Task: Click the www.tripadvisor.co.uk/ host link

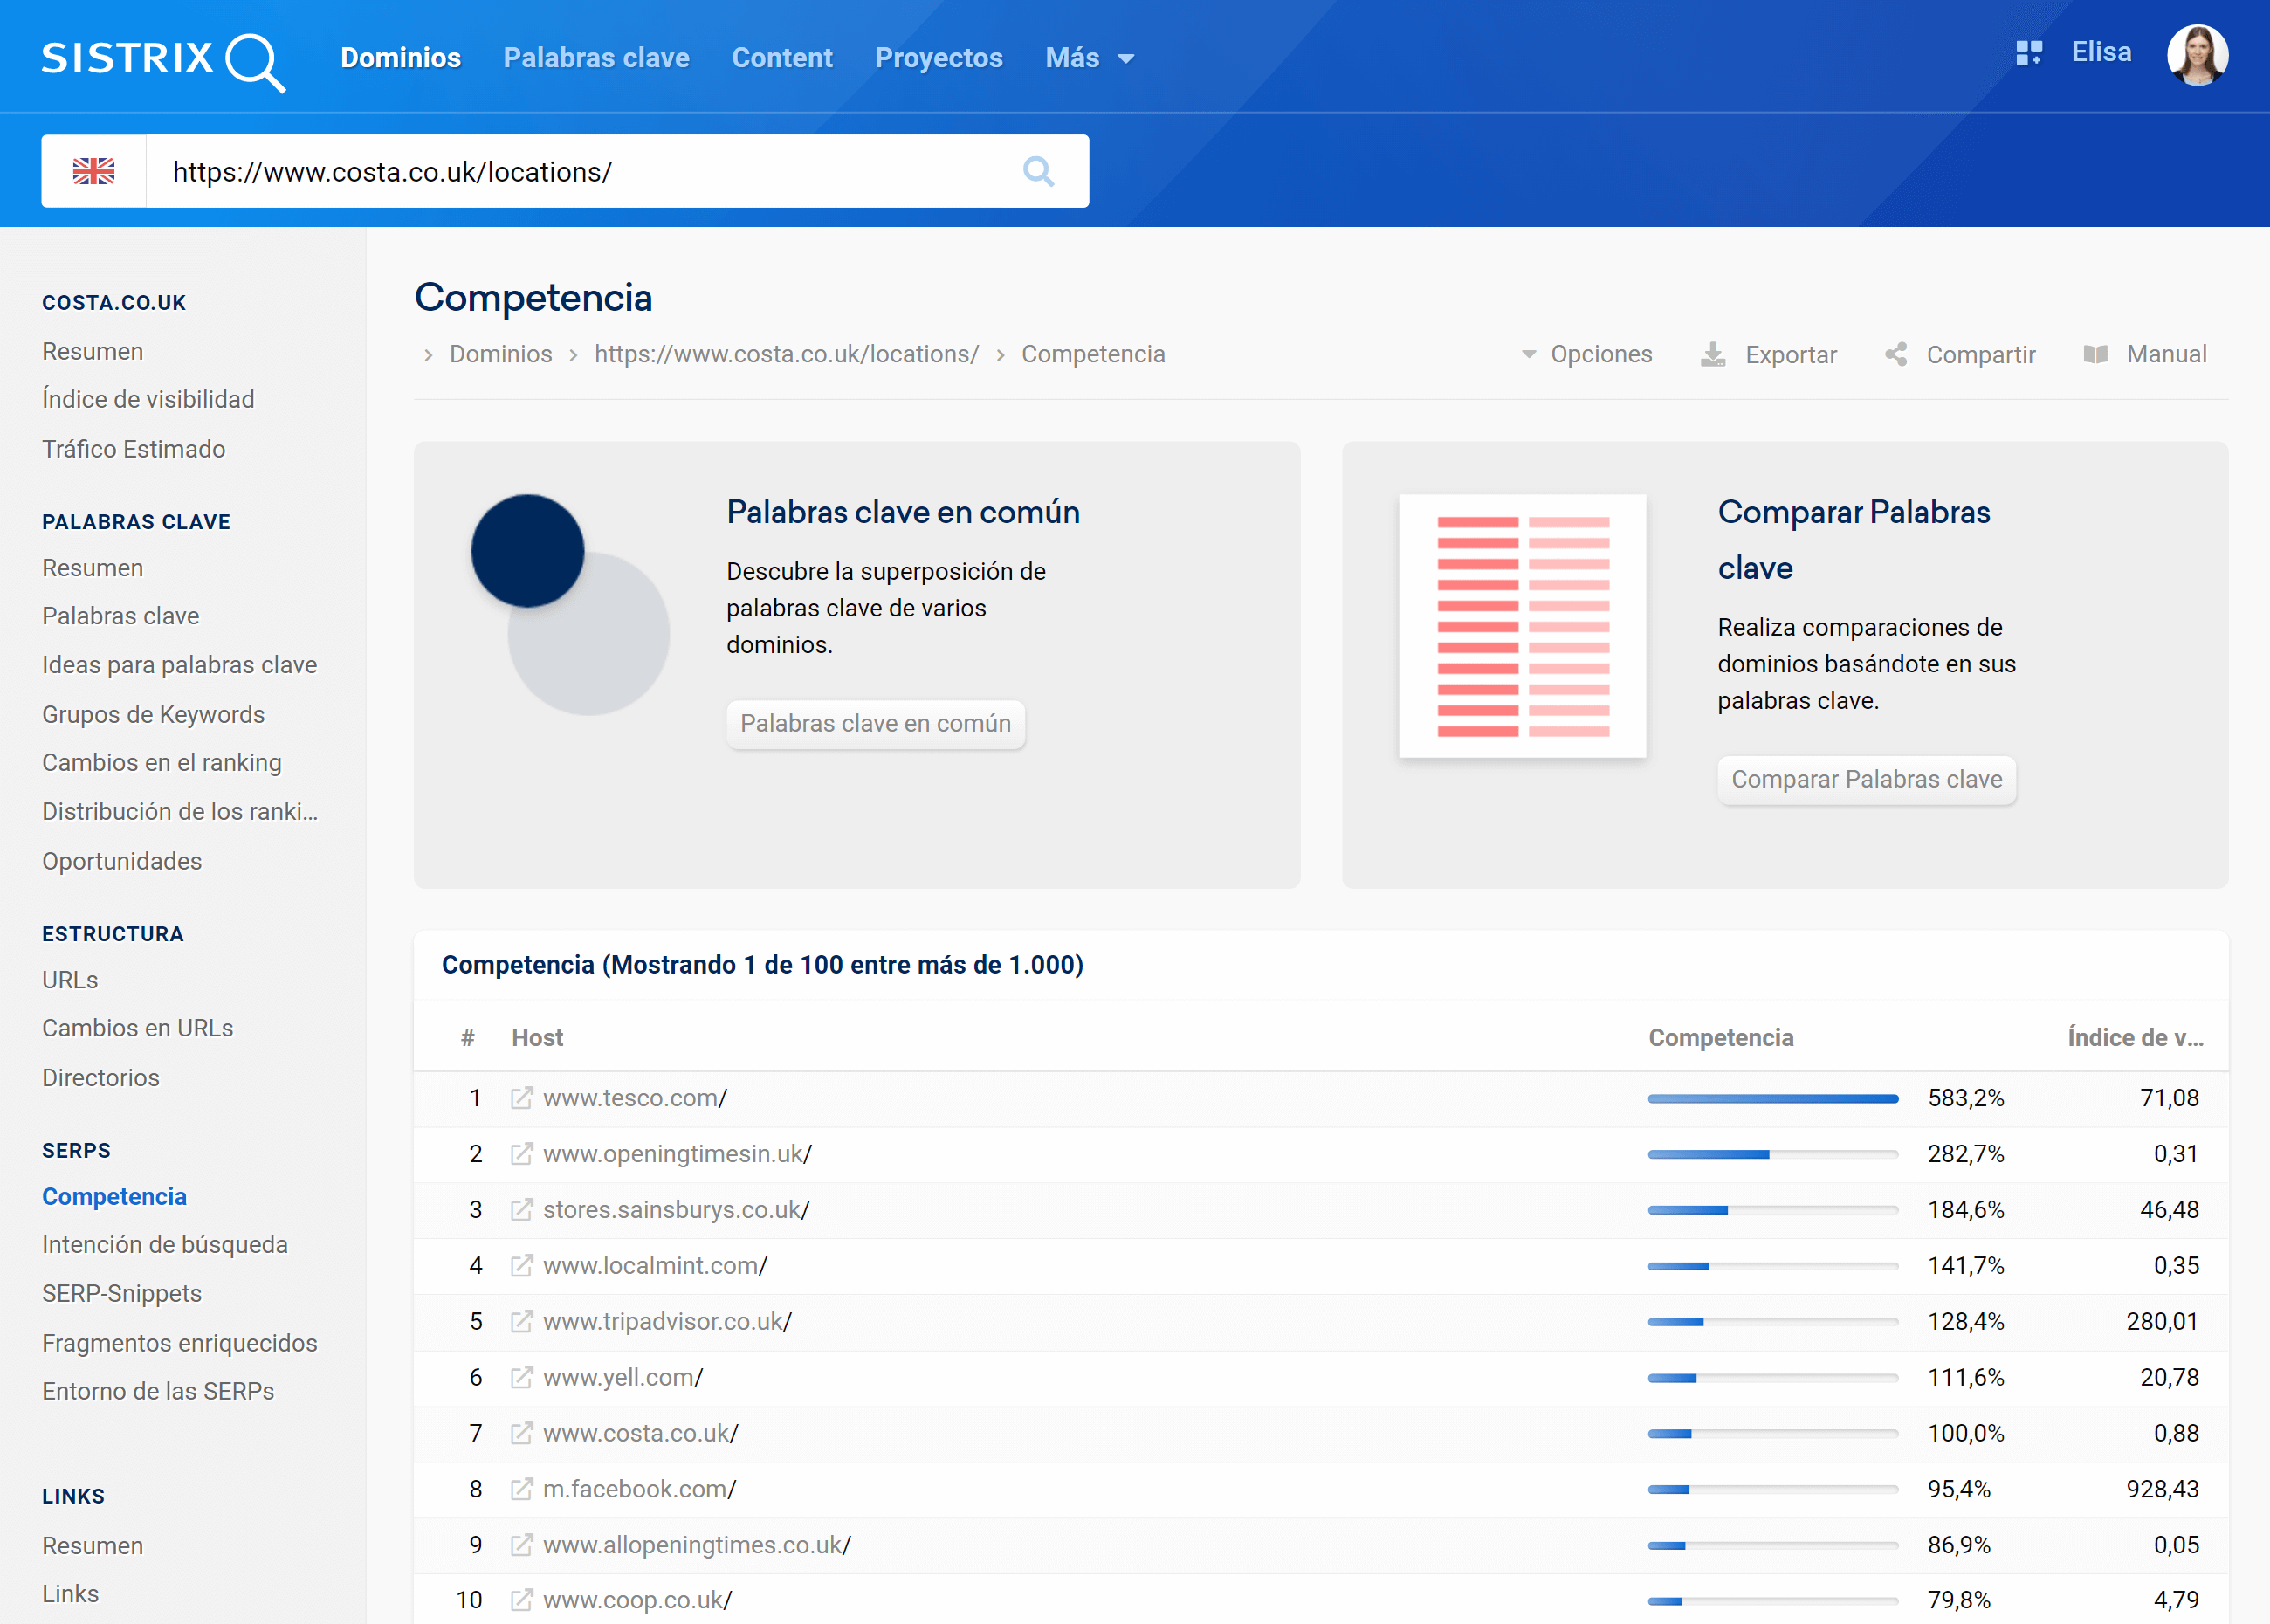Action: coord(667,1322)
